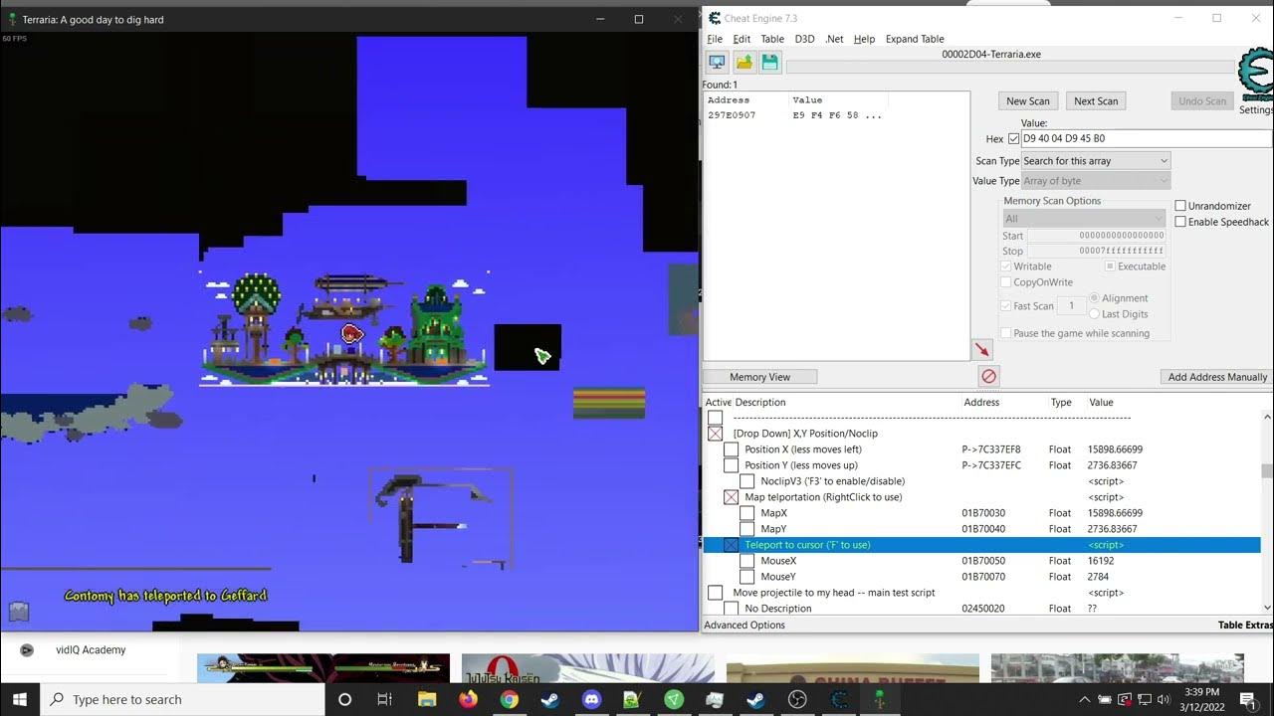Clear the address list with the red no-entry icon
Screen dimensions: 1274x716
point(988,376)
